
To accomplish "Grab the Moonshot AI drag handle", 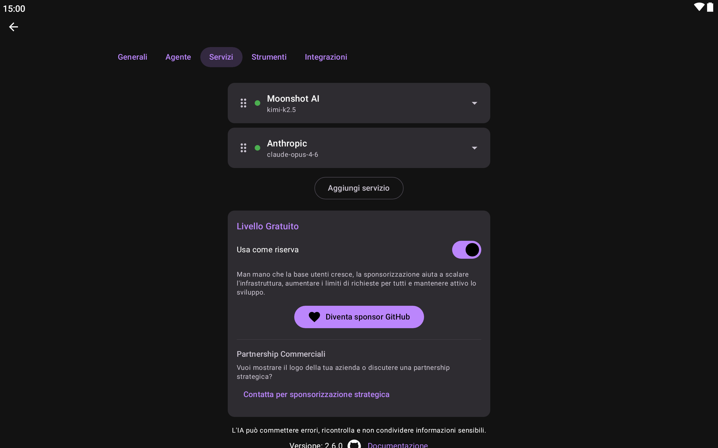I will pos(243,103).
